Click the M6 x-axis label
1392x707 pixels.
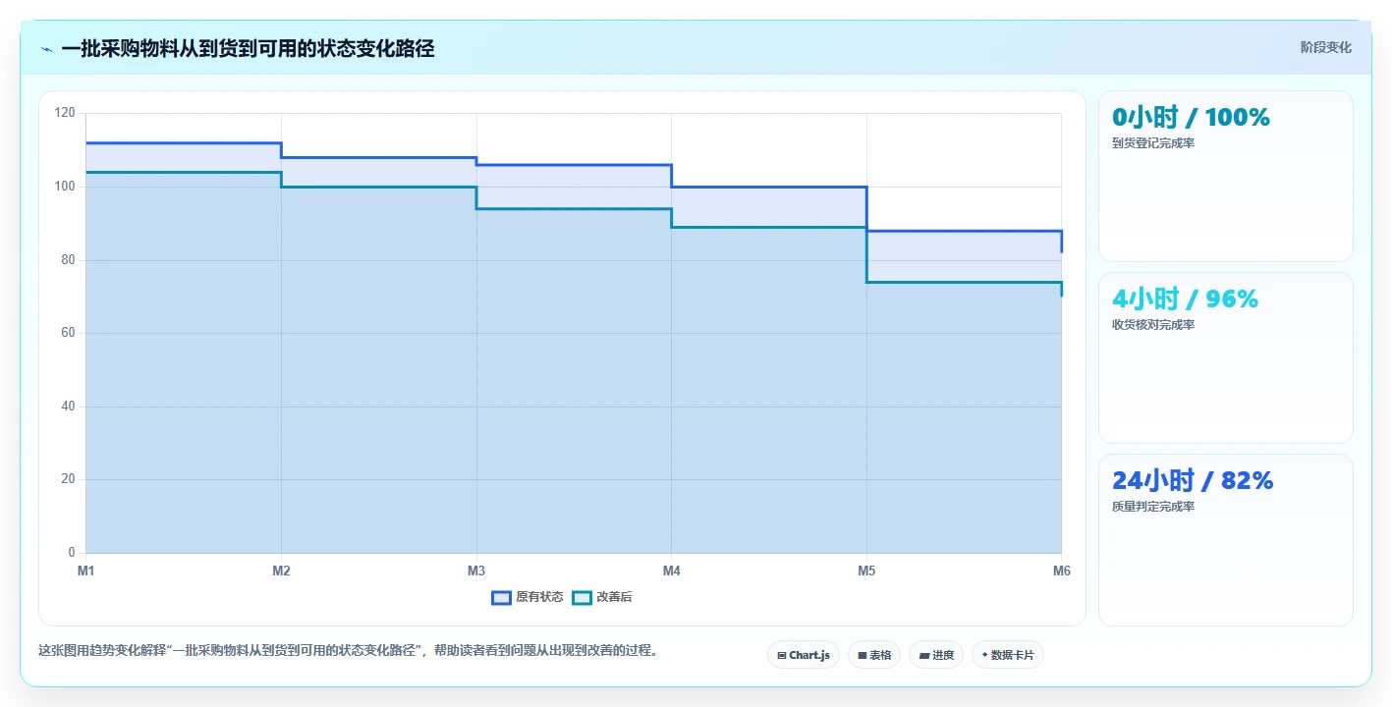click(x=1061, y=571)
